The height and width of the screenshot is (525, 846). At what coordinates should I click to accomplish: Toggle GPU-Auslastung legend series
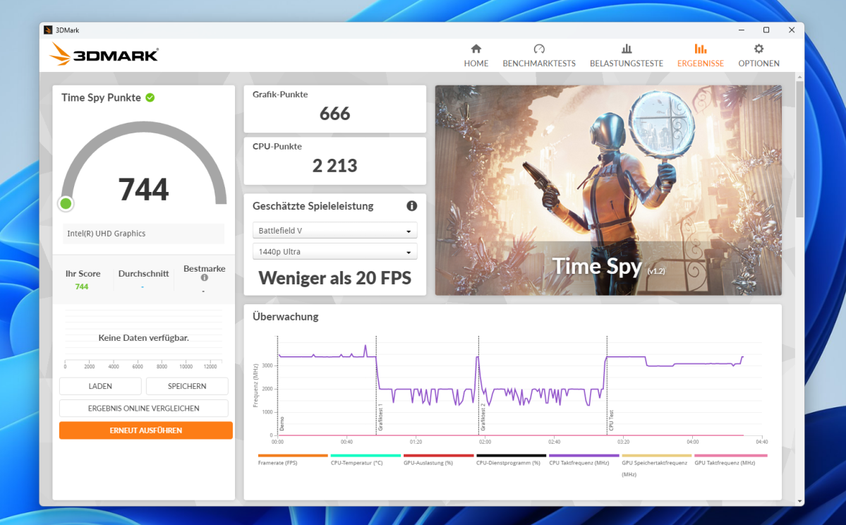[x=438, y=459]
